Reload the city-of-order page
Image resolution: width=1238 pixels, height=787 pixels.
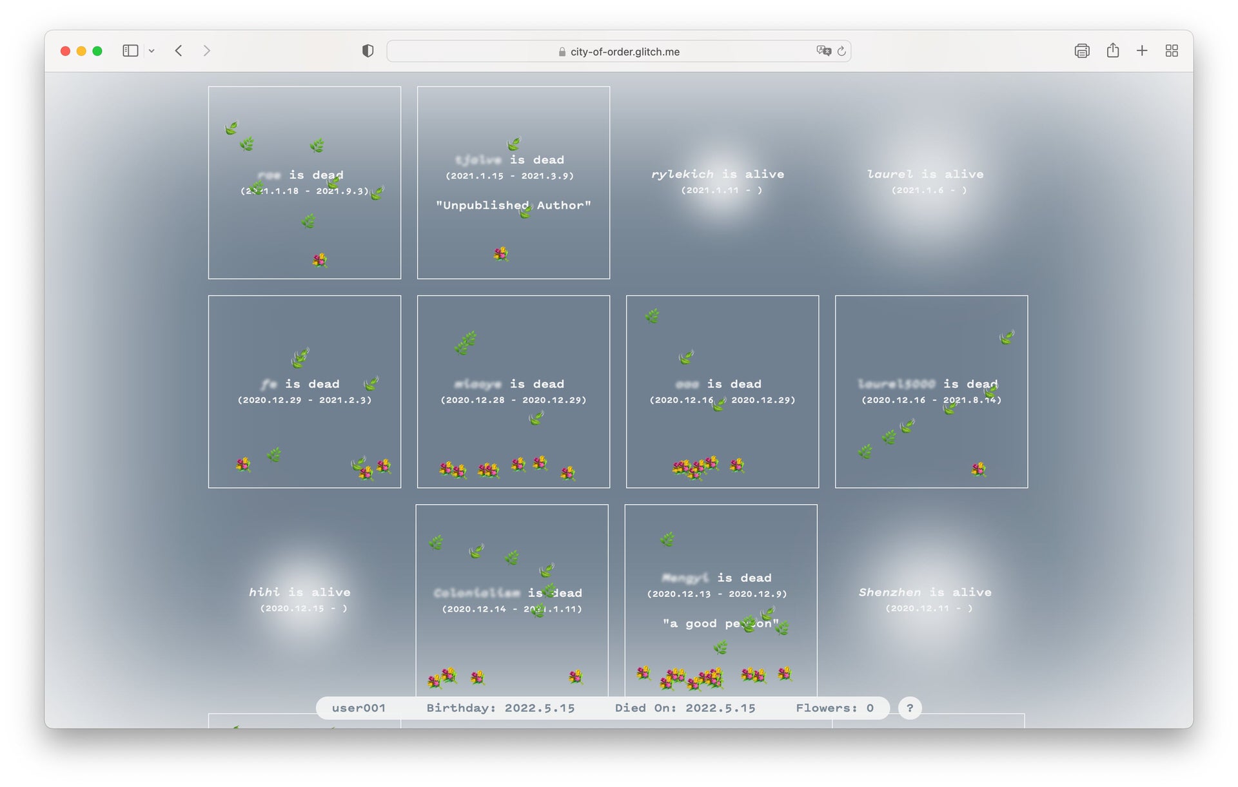(x=841, y=51)
